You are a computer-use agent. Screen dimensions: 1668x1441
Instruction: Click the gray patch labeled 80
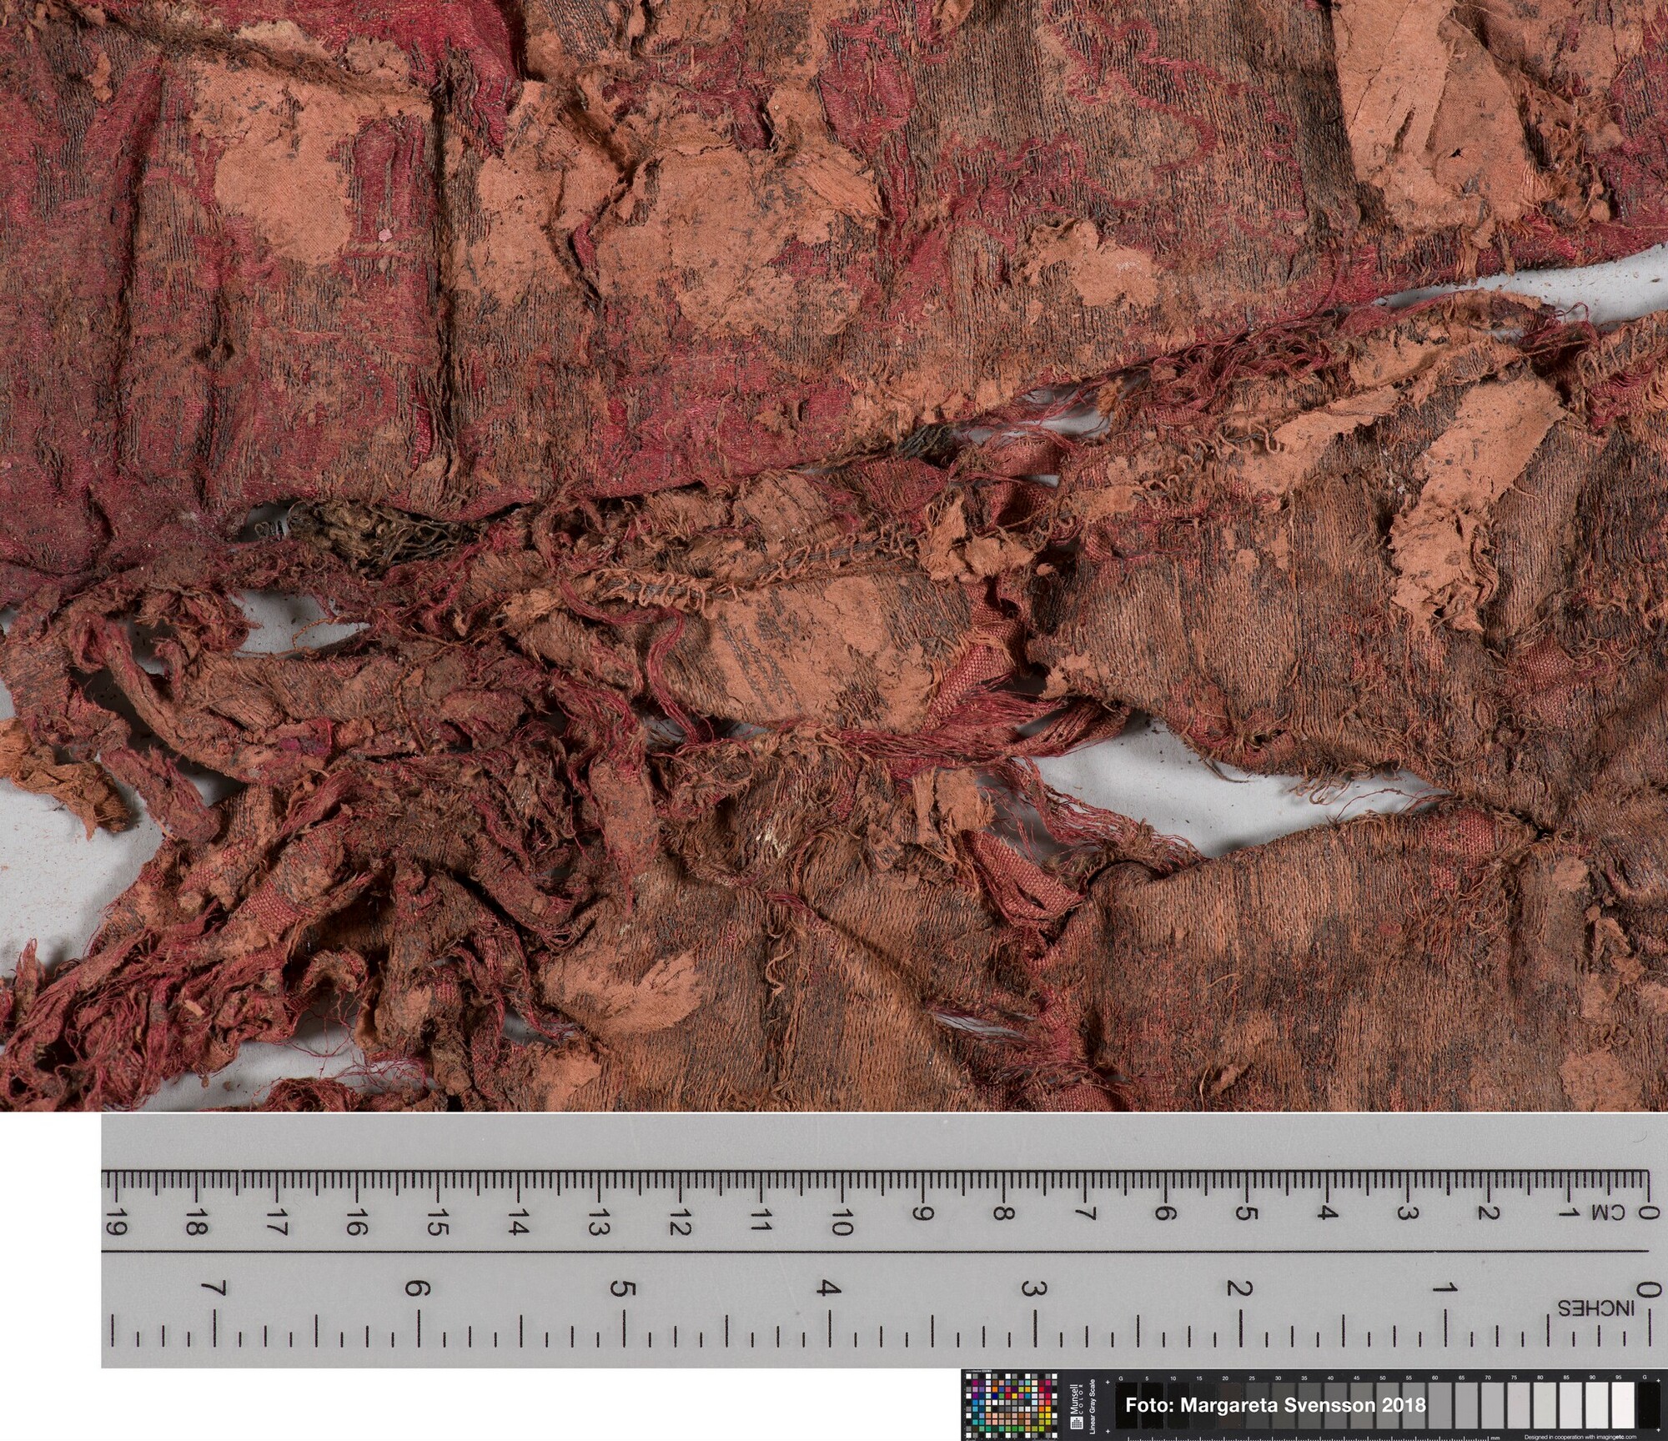click(x=1544, y=1406)
